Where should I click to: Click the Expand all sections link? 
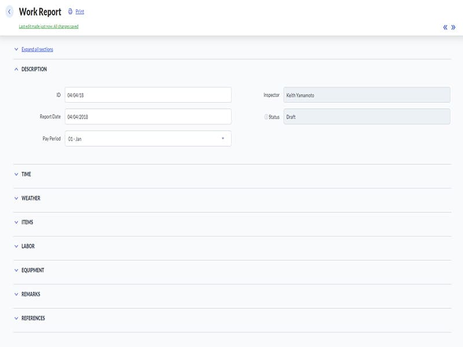point(37,49)
